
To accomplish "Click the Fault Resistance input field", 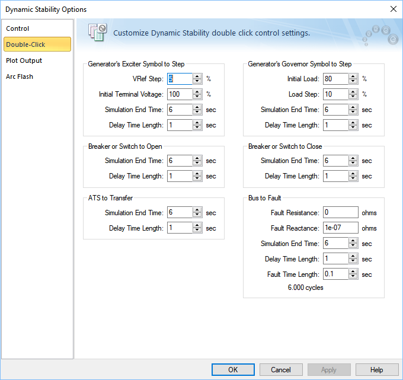I will pyautogui.click(x=340, y=213).
